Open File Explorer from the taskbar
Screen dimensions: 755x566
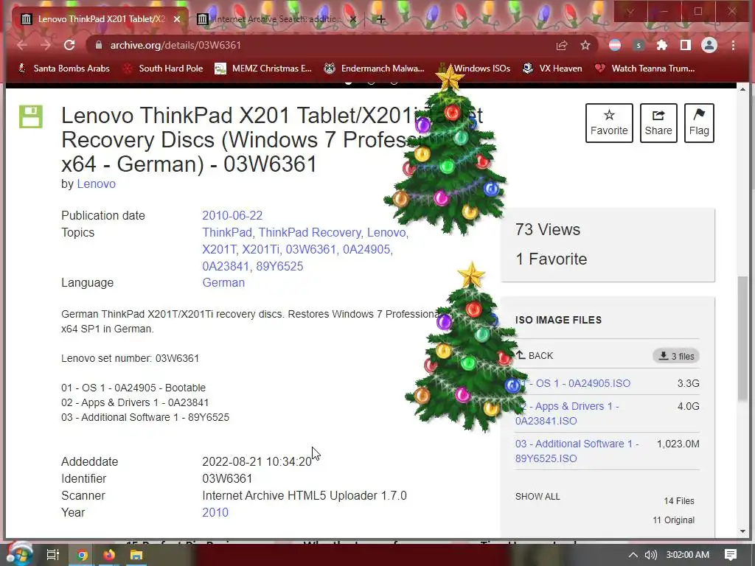(136, 555)
